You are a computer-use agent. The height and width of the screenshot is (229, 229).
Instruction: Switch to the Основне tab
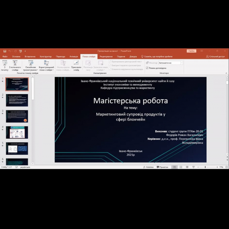coord(16,56)
